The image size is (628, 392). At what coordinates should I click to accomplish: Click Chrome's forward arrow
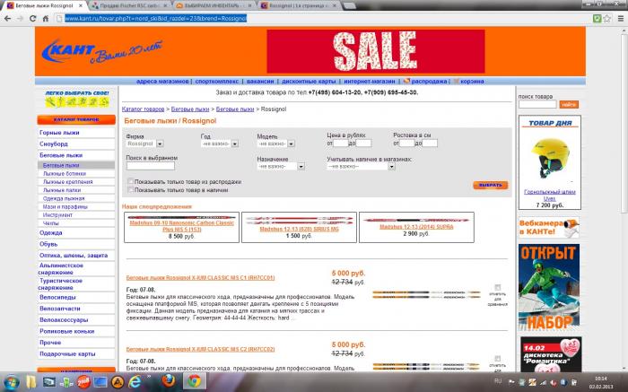click(x=20, y=19)
